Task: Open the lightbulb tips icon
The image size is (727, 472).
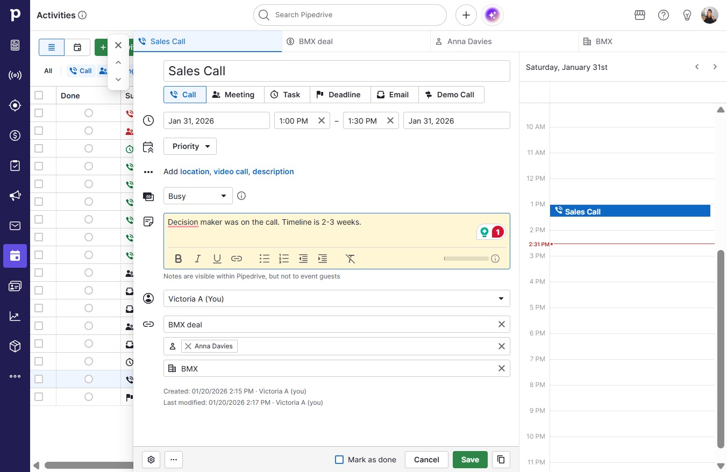Action: 687,15
